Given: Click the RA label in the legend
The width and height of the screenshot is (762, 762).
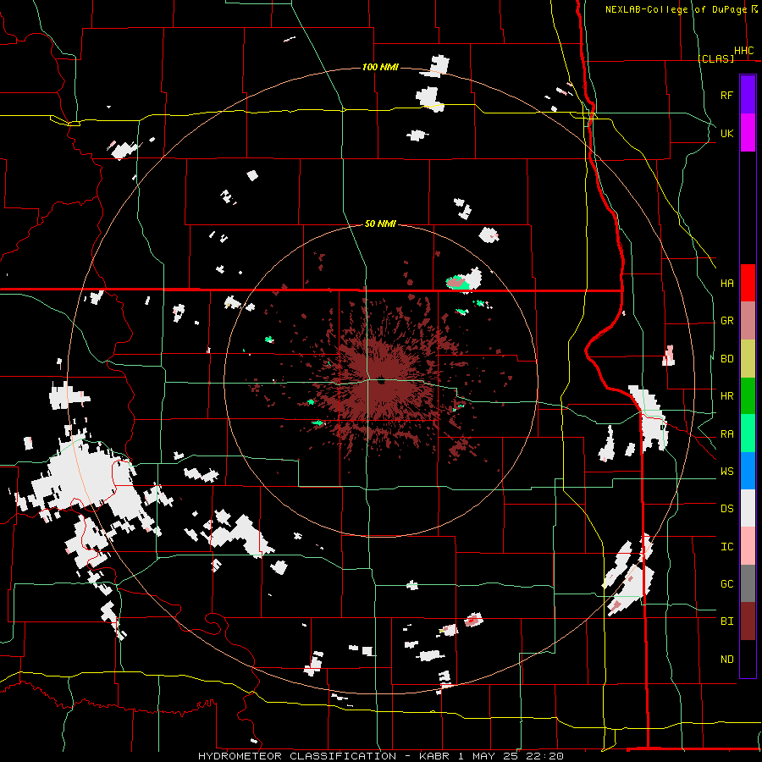Looking at the screenshot, I should coord(726,433).
